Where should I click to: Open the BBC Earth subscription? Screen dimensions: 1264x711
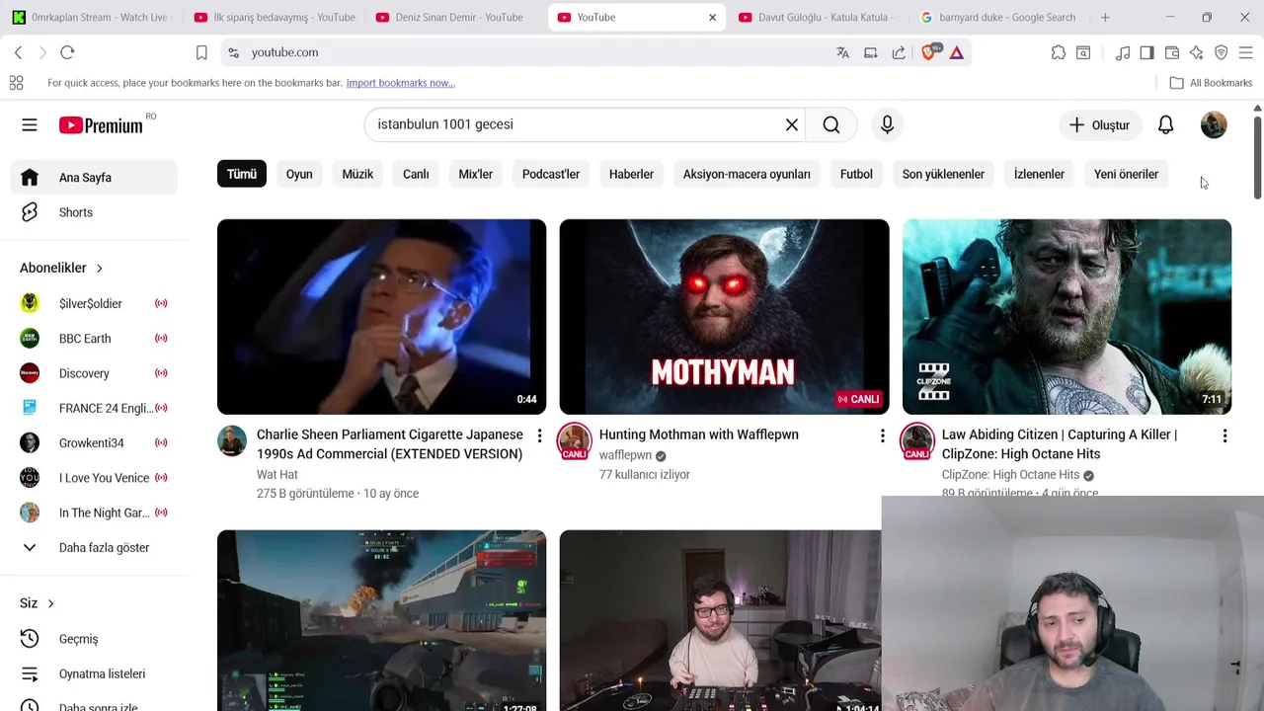pos(94,339)
